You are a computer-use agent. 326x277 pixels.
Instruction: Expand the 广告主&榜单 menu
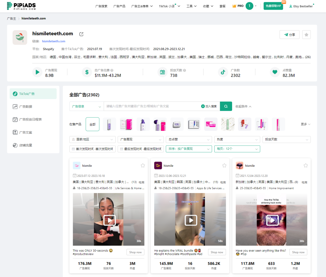click(142, 6)
